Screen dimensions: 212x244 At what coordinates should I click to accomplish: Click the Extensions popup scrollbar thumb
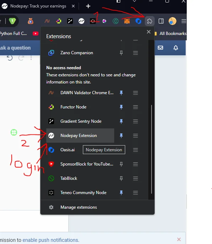click(152, 149)
